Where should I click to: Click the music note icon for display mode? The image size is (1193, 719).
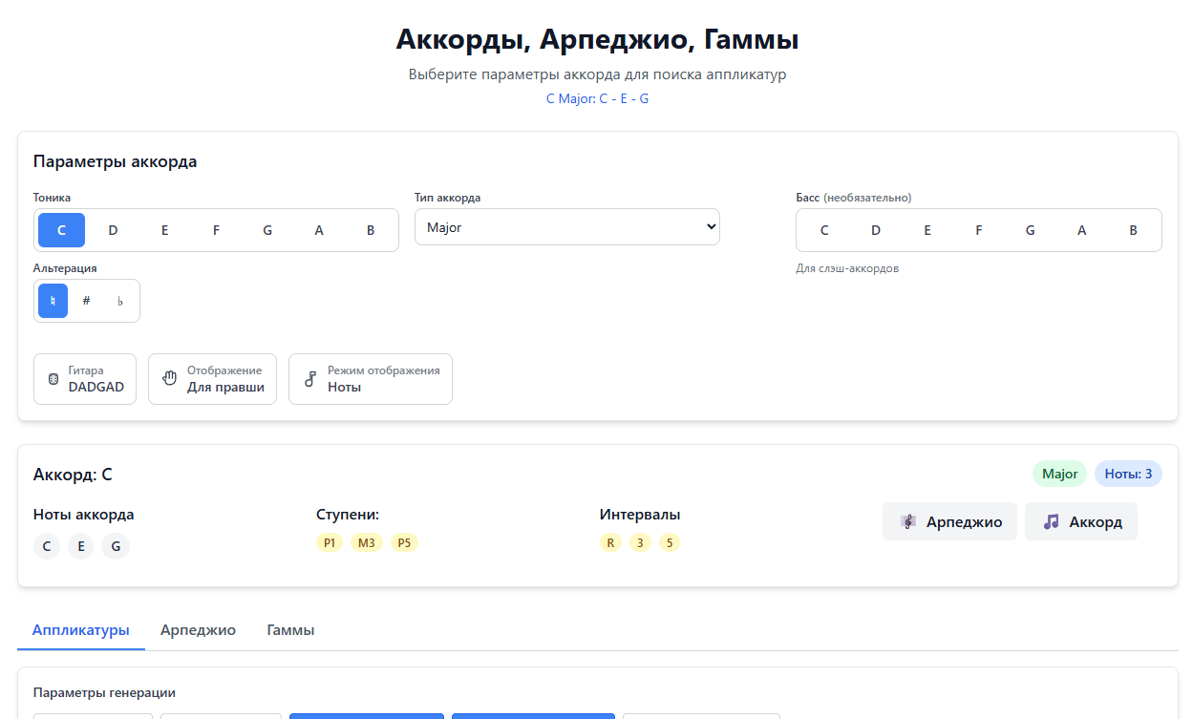point(309,379)
